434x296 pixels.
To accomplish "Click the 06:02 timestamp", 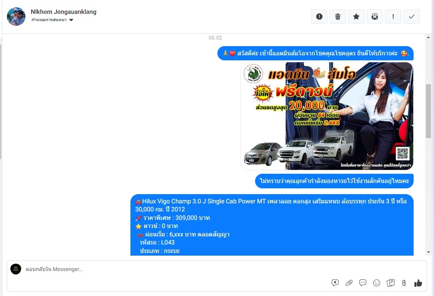I will [x=215, y=38].
